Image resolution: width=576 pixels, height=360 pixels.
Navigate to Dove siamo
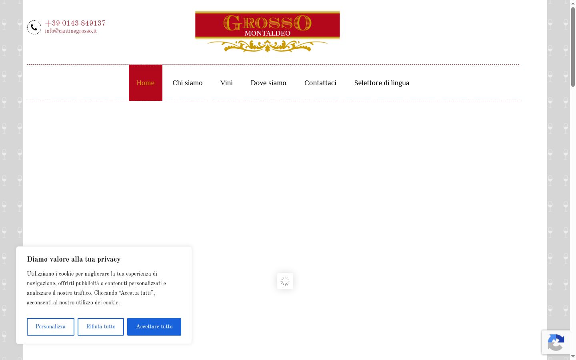click(x=268, y=83)
